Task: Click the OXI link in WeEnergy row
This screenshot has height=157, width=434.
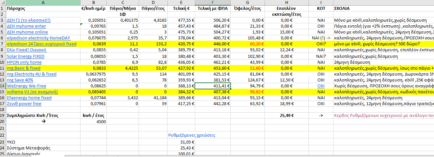Action: 321,86
